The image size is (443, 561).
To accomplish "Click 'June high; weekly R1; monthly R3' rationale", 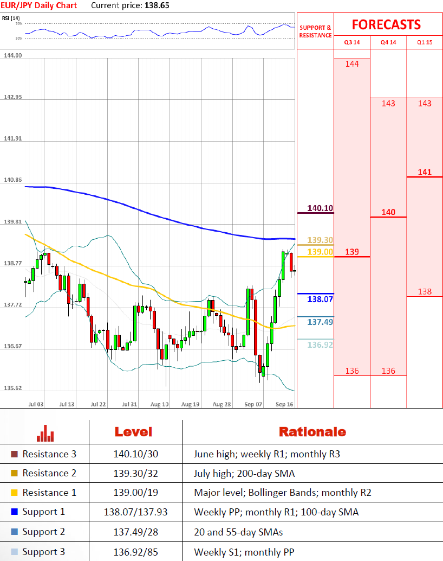I will (267, 454).
